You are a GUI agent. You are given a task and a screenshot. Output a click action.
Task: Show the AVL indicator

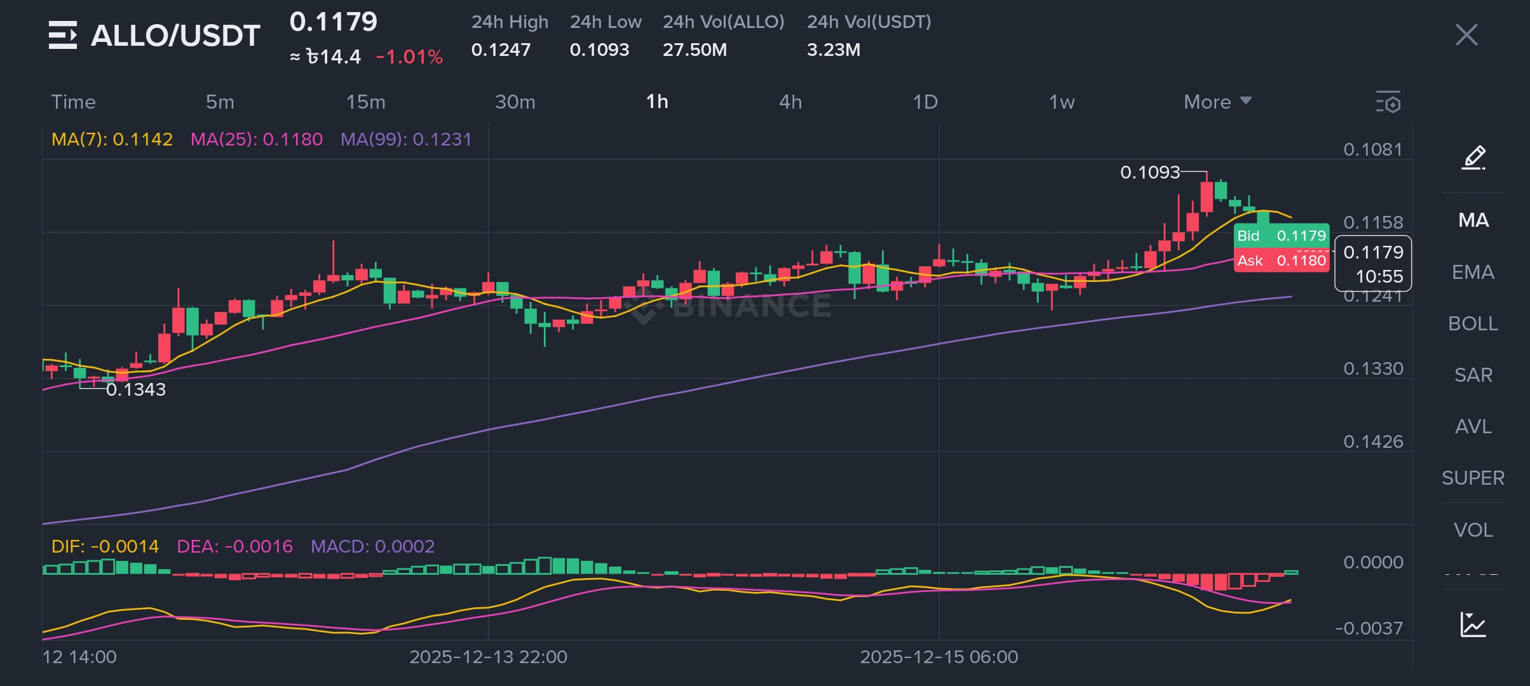coord(1473,427)
